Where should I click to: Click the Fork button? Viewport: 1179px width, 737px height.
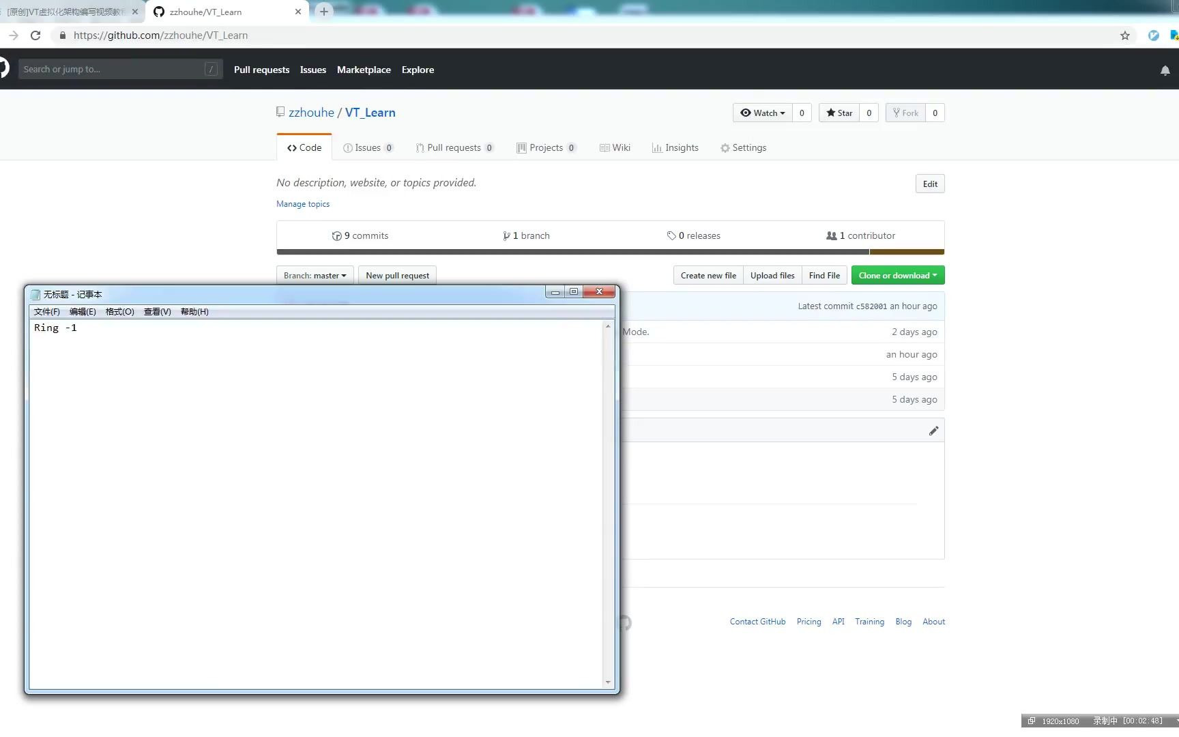pos(905,113)
